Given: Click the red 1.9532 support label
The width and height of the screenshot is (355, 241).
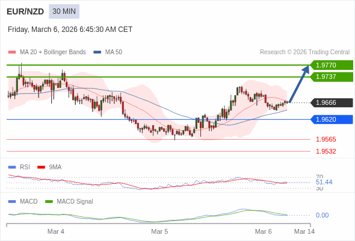Looking at the screenshot, I should (x=326, y=151).
